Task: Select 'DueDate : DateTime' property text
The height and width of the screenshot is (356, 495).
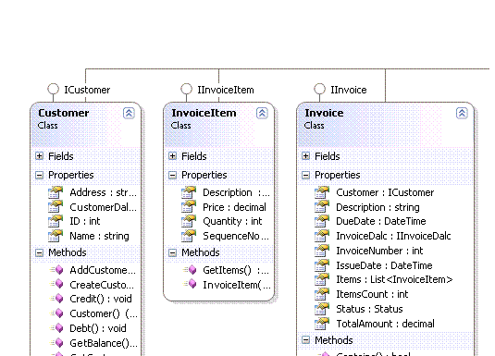Action: [381, 222]
